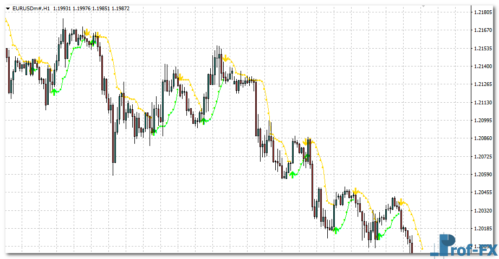Click the topmost yellow sell arrow near 1.21670
This screenshot has height=259, width=499.
(87, 32)
